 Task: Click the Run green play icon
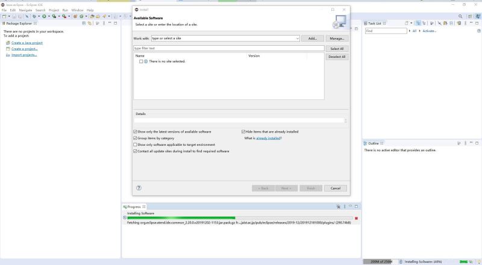(44, 16)
